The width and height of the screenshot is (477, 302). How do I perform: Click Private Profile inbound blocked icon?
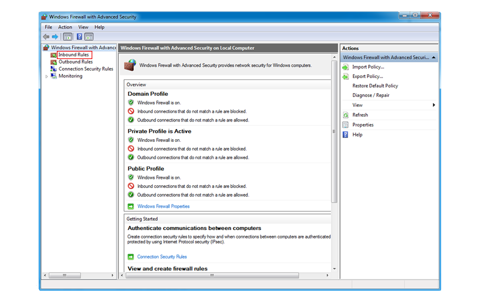[x=131, y=149]
